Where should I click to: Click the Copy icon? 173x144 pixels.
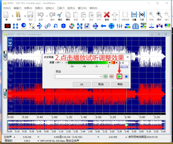click(x=68, y=15)
